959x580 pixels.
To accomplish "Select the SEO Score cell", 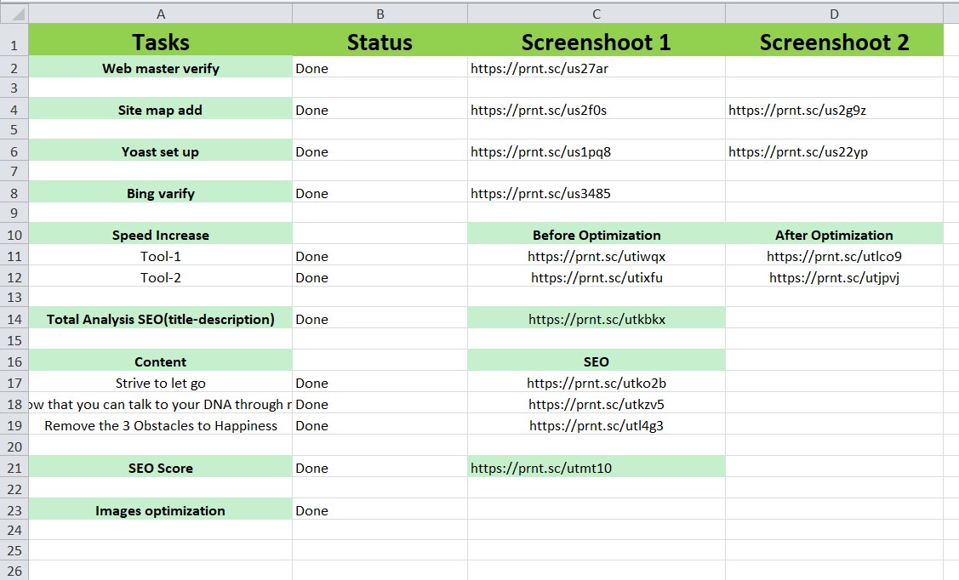I will click(160, 467).
